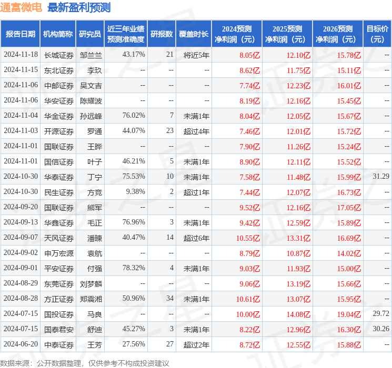The image size is (392, 368).
Task: Click the 16.73亿 forecast value
Action: tap(349, 192)
